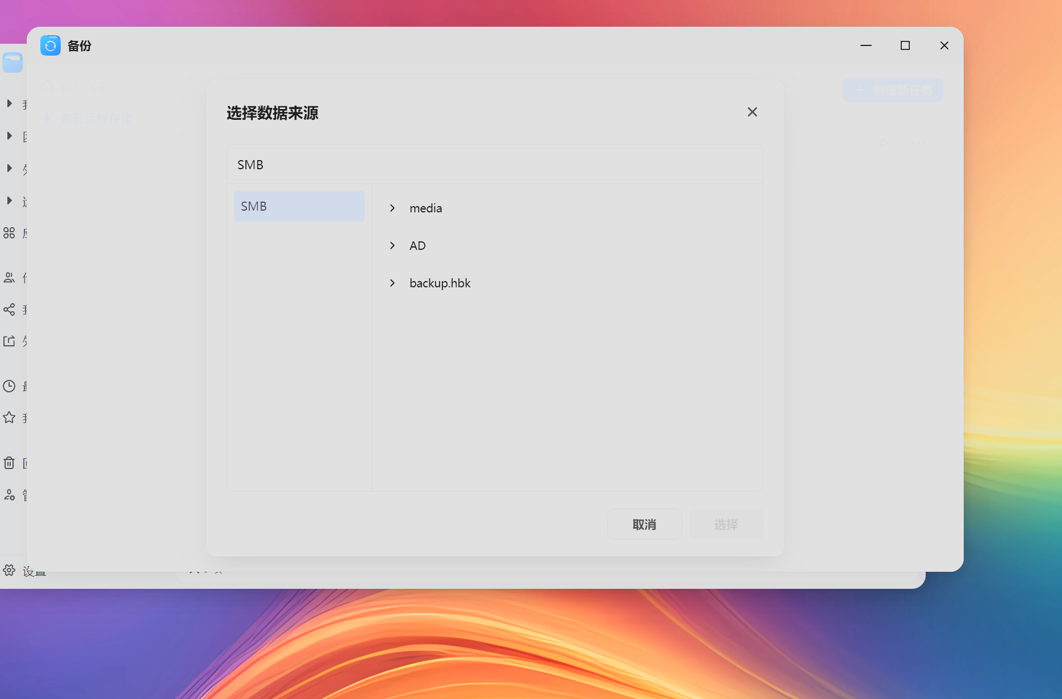The width and height of the screenshot is (1062, 699).
Task: Select 备份远程存储 in the left panel
Action: coord(97,118)
